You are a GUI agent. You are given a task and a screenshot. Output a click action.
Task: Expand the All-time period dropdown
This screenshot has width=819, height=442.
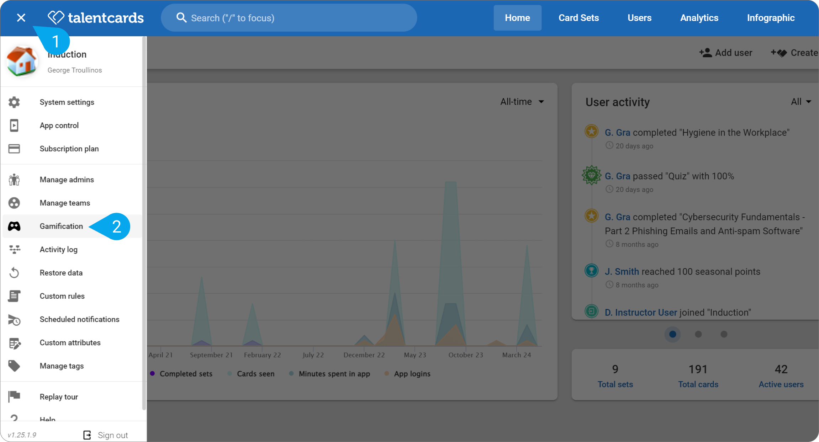522,102
